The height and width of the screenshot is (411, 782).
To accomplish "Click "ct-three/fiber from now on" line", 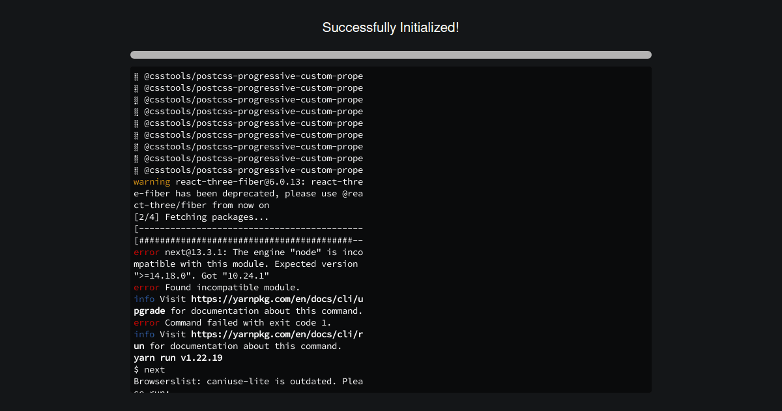I will coord(201,205).
